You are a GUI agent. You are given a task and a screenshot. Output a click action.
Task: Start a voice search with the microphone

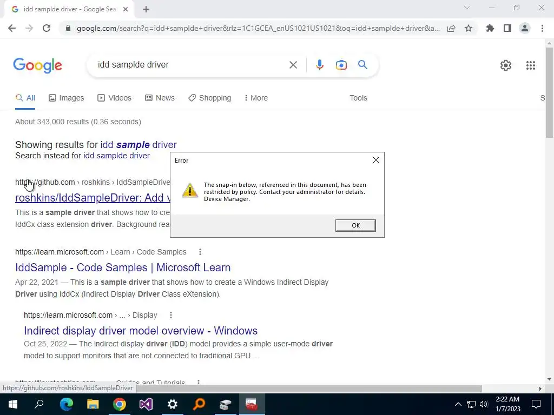coord(319,65)
